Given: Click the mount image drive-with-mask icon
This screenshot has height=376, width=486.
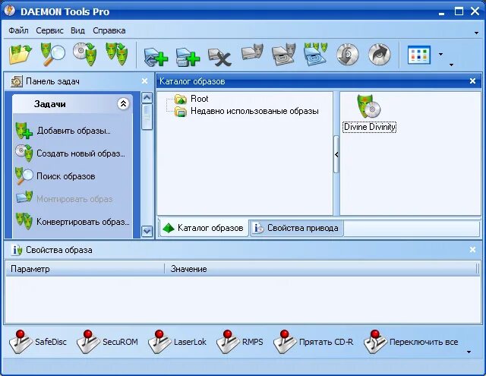Looking at the screenshot, I should click(x=252, y=53).
